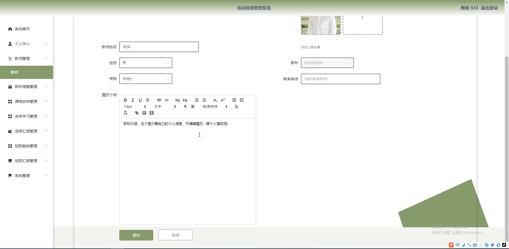509x249 pixels.
Task: Toggle italic formatting in the editor
Action: point(133,100)
